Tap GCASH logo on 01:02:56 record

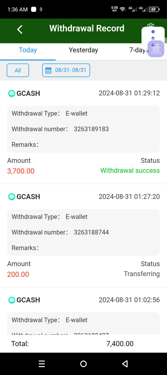pos(11,300)
